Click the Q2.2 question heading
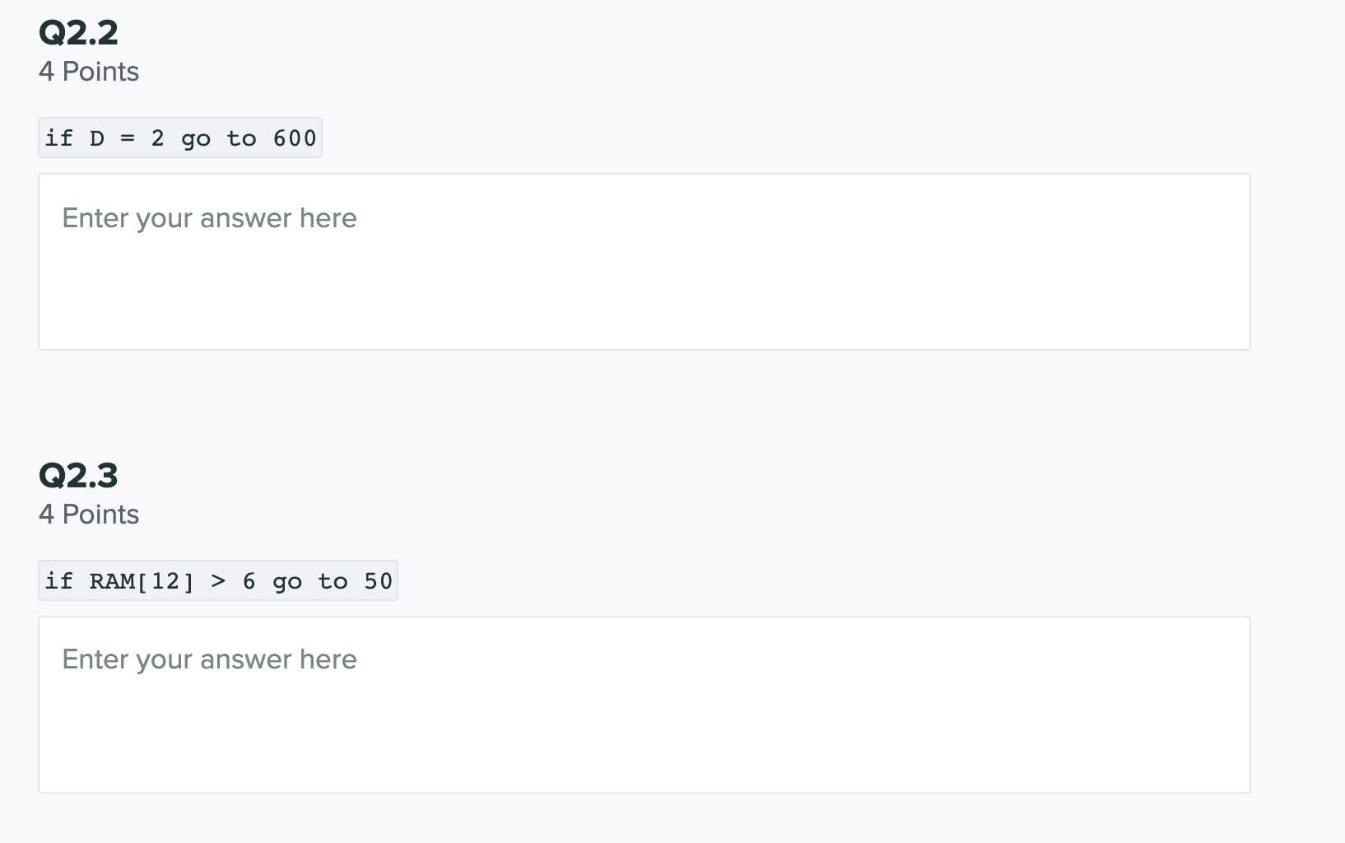Screen dimensions: 1345x843 (x=78, y=31)
